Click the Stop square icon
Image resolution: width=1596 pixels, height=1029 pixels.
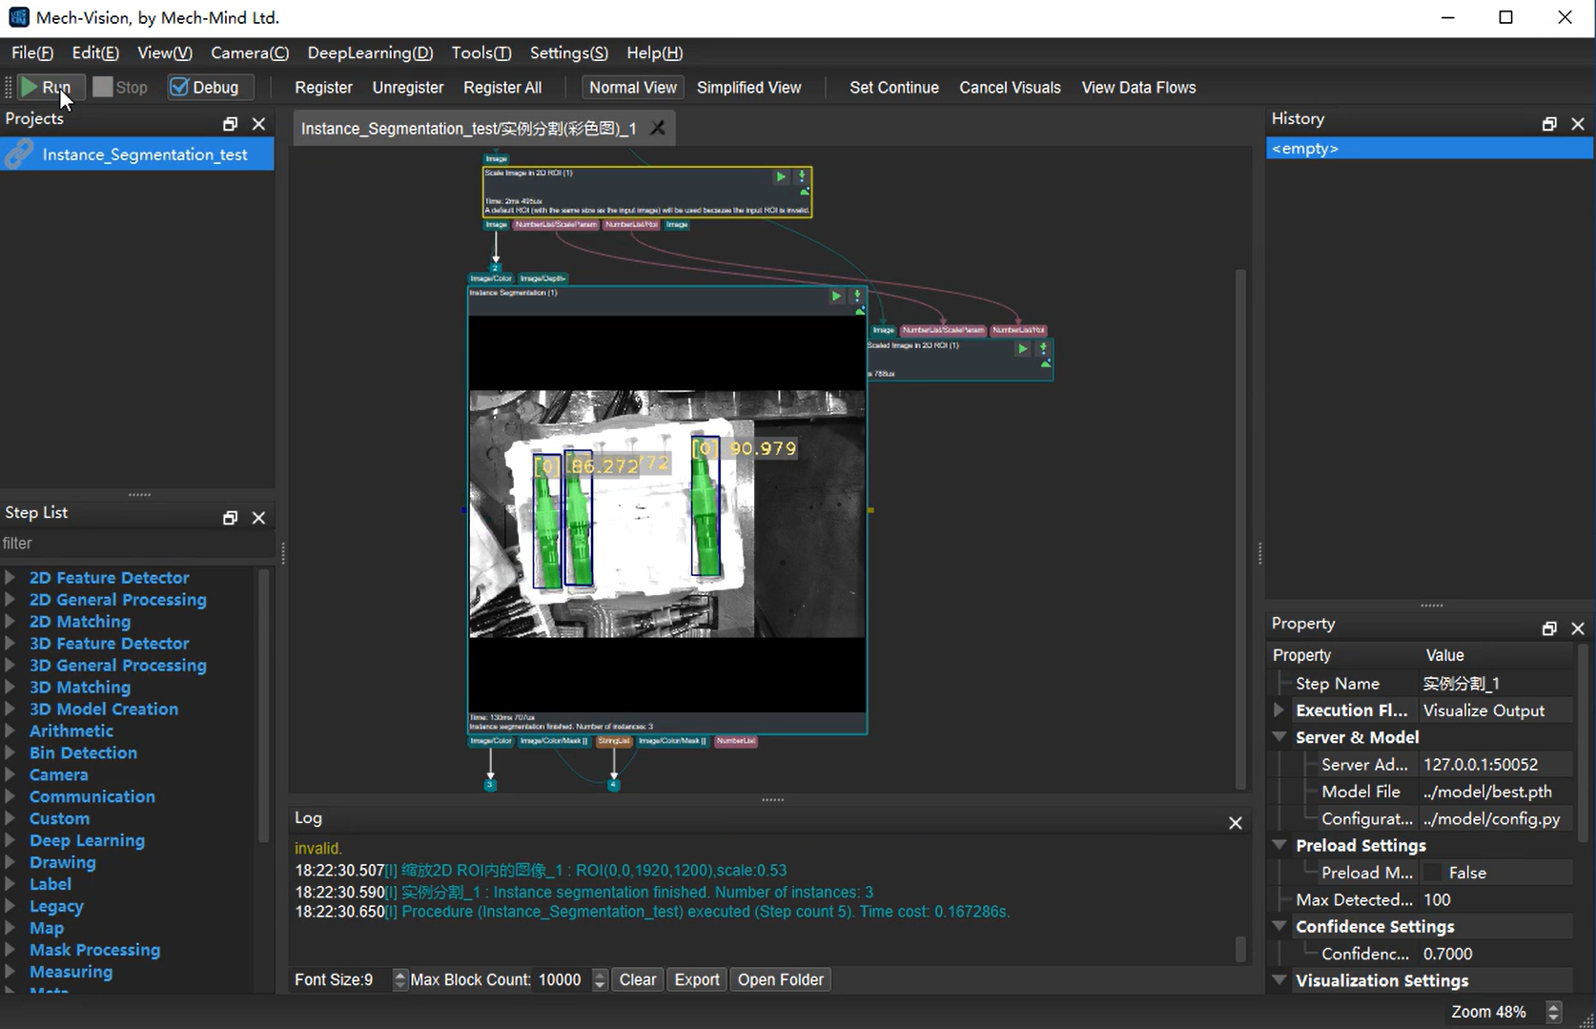pyautogui.click(x=103, y=88)
